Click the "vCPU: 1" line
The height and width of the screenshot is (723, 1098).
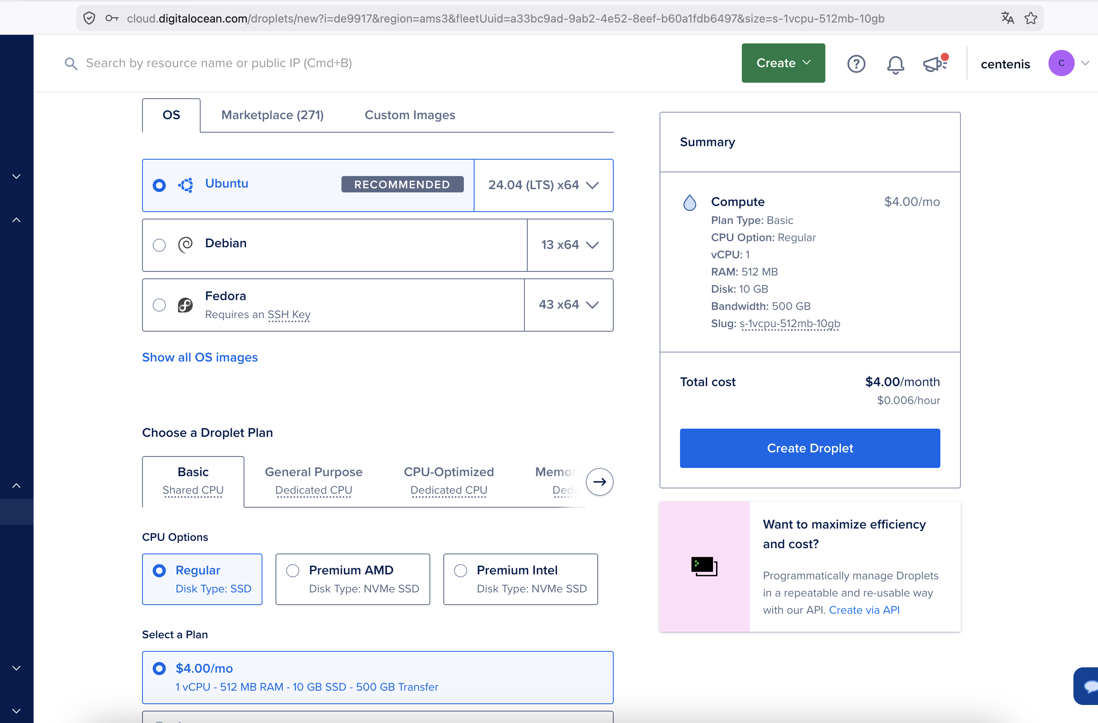730,254
